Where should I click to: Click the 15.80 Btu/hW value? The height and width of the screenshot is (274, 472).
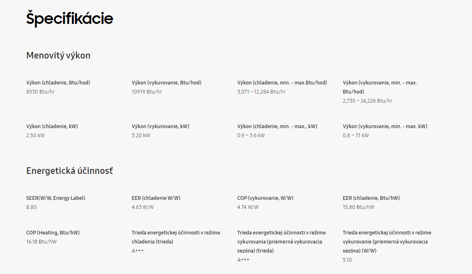[359, 207]
